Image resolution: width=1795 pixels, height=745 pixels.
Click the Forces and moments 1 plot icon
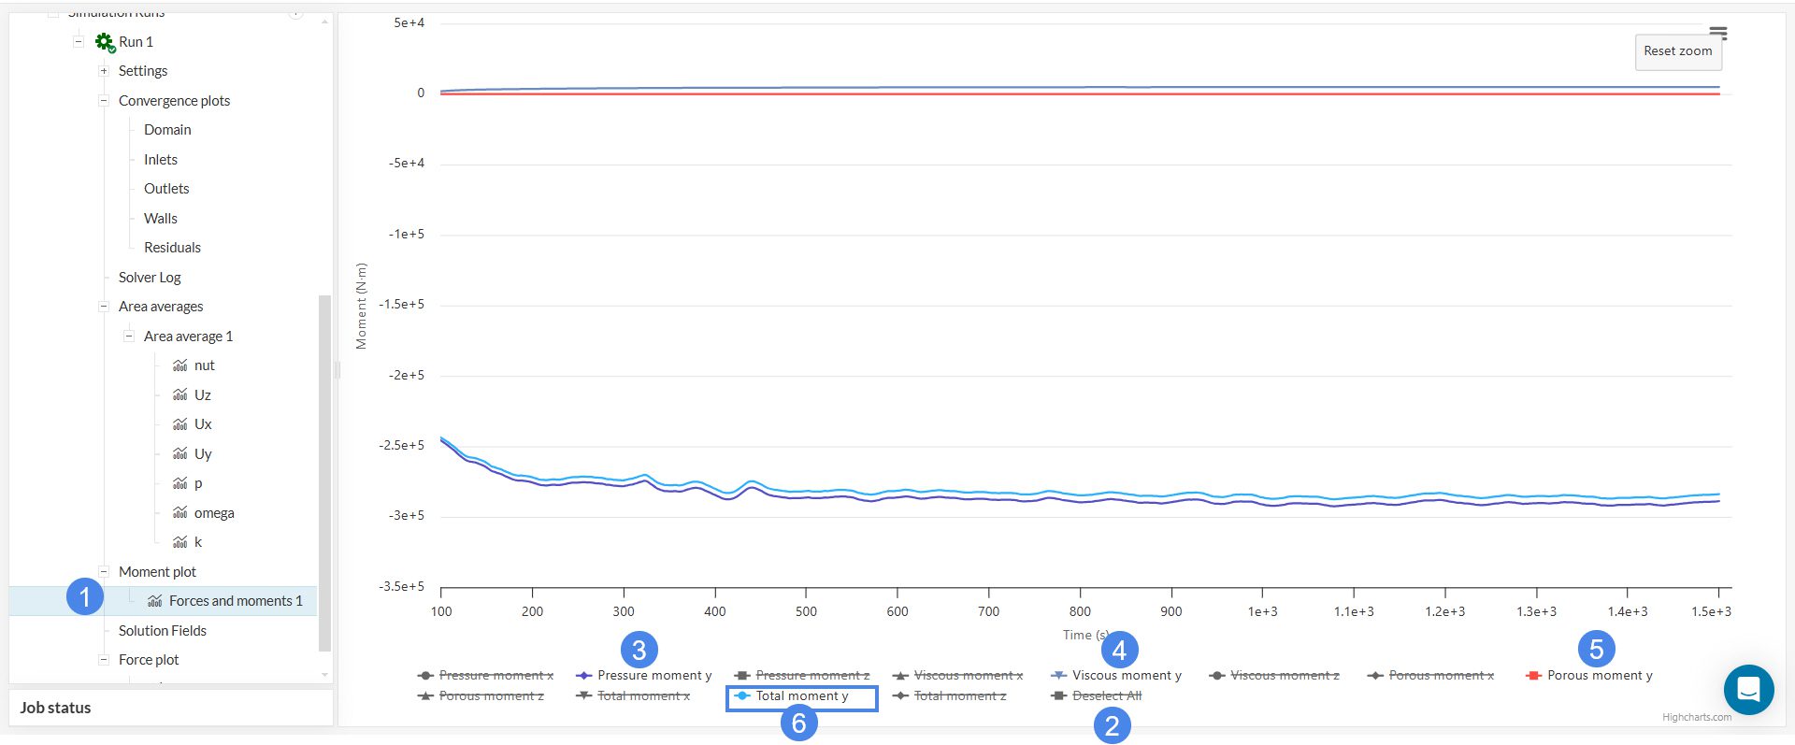[x=155, y=601]
